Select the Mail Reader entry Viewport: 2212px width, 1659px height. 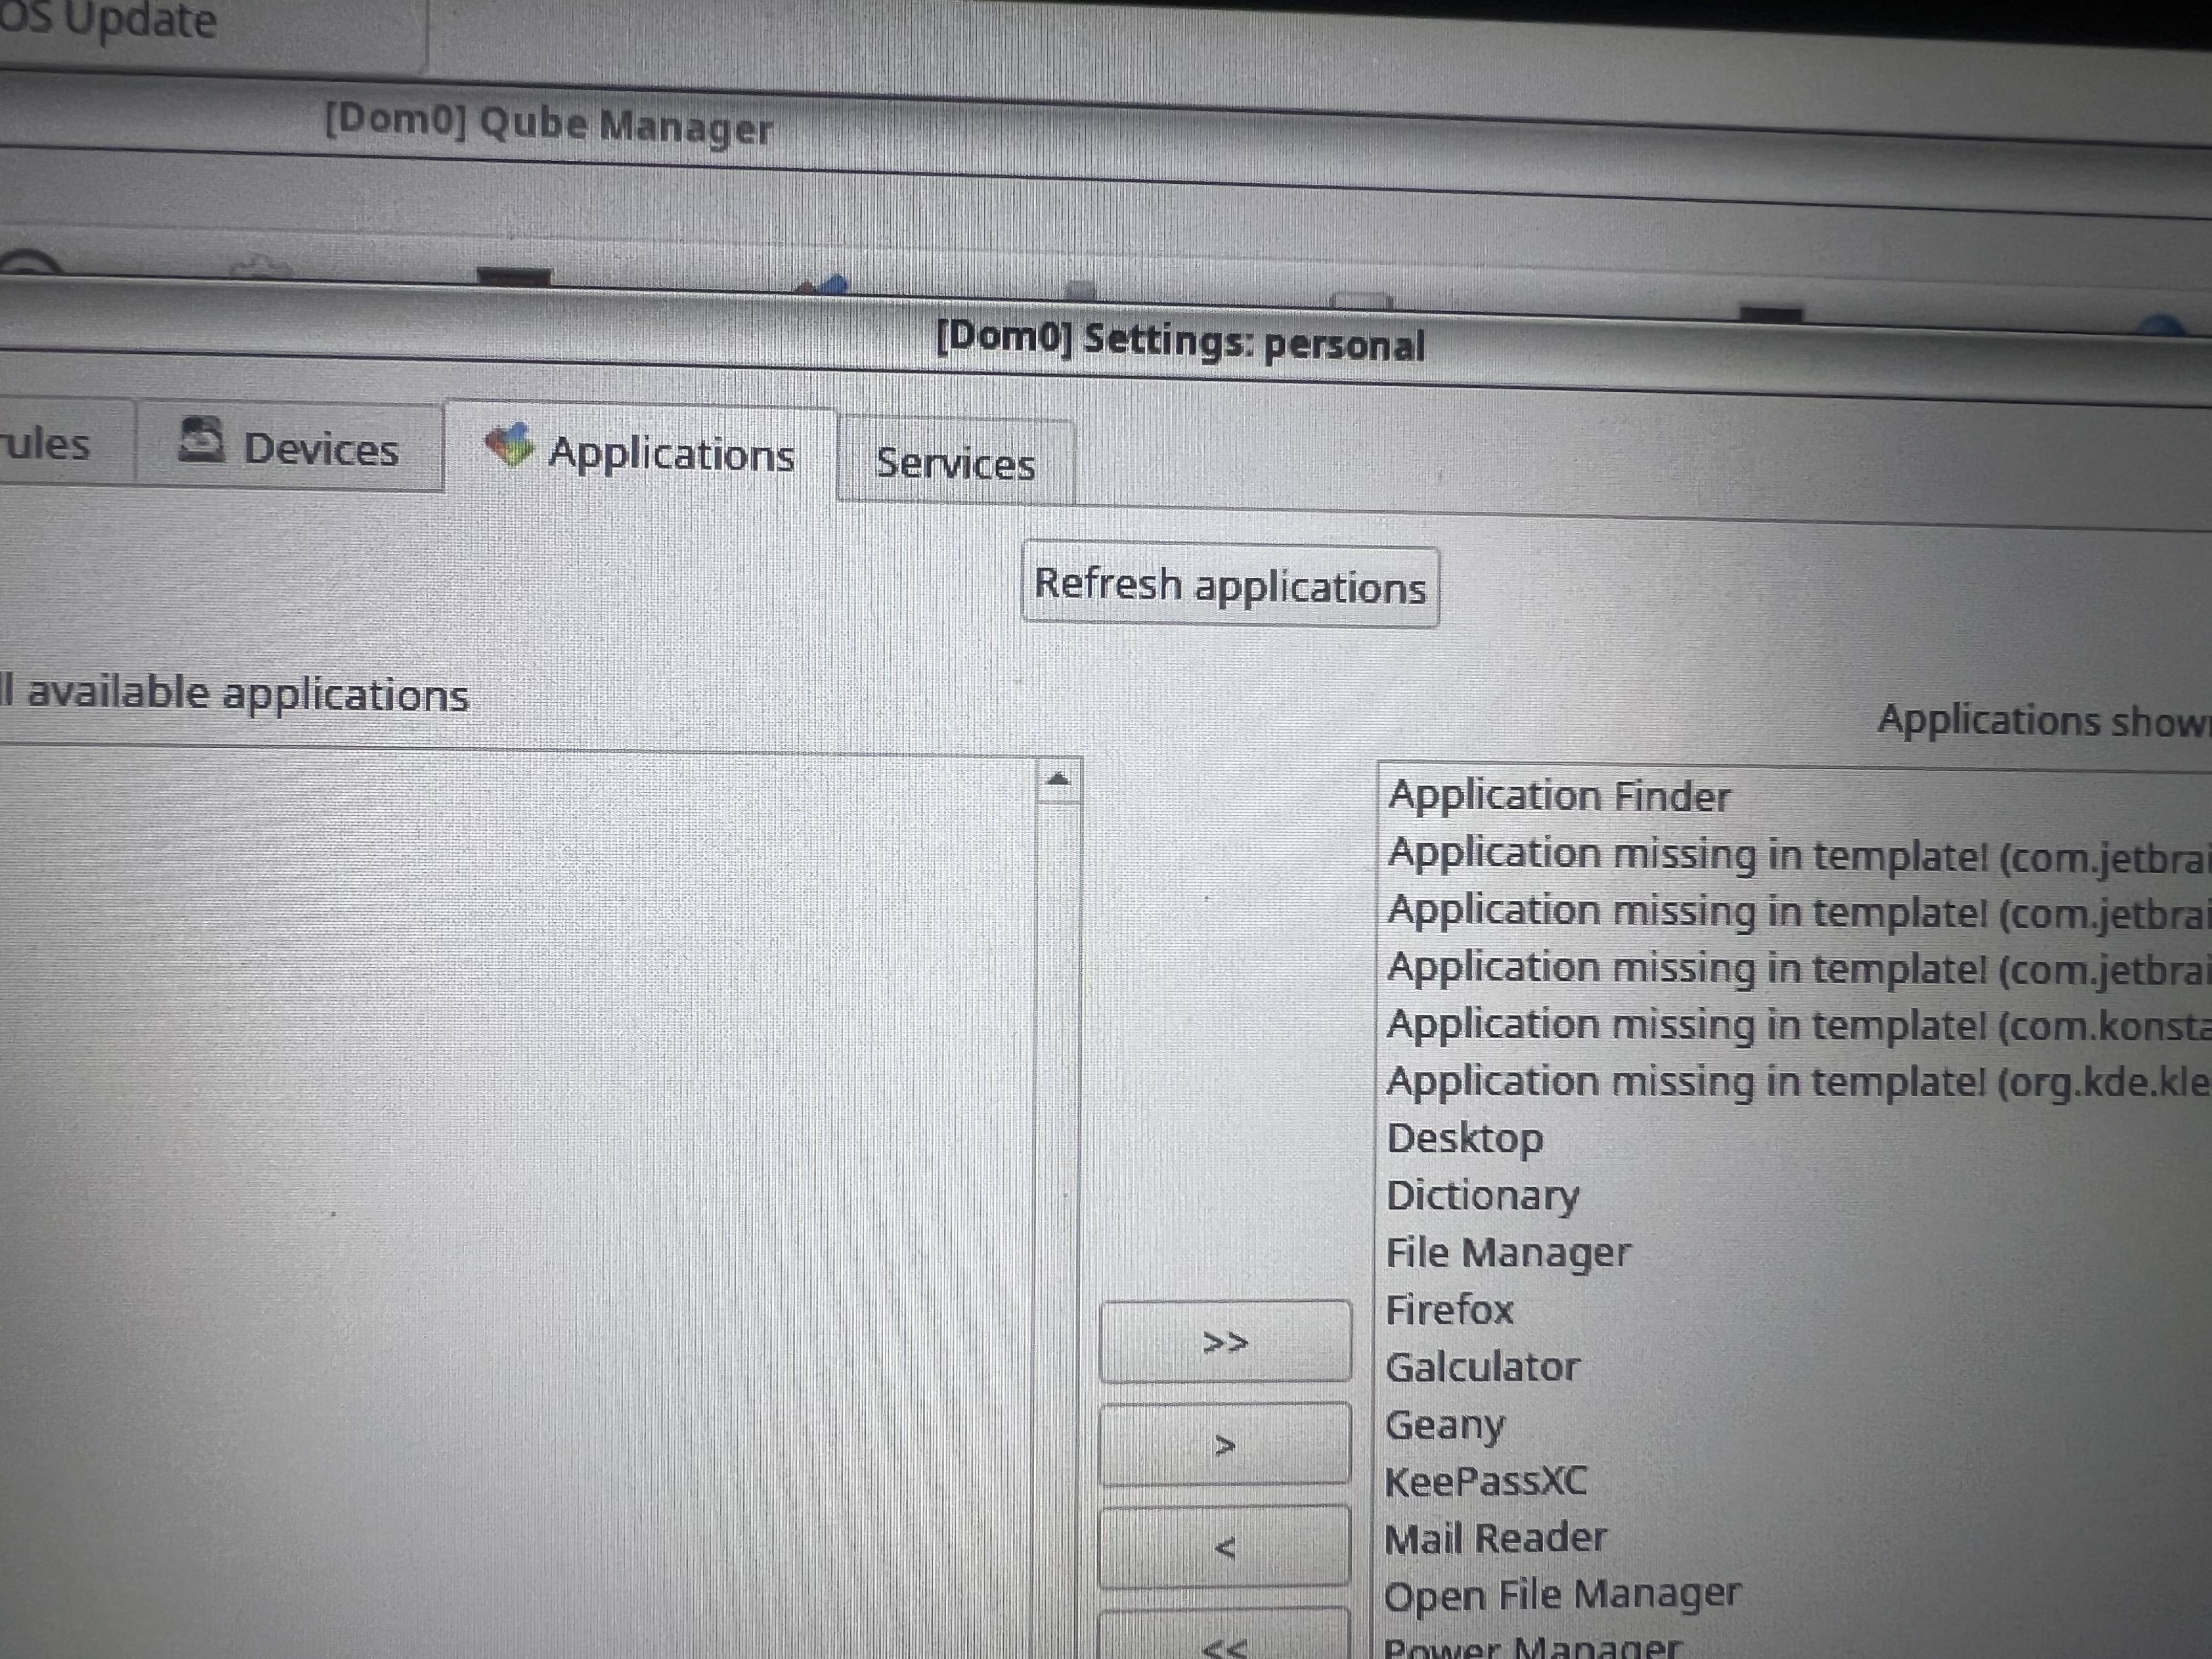(1495, 1538)
